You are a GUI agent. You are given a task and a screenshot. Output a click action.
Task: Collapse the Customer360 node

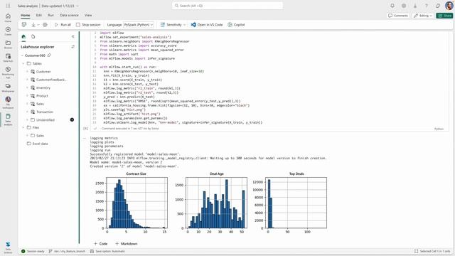[x=22, y=55]
